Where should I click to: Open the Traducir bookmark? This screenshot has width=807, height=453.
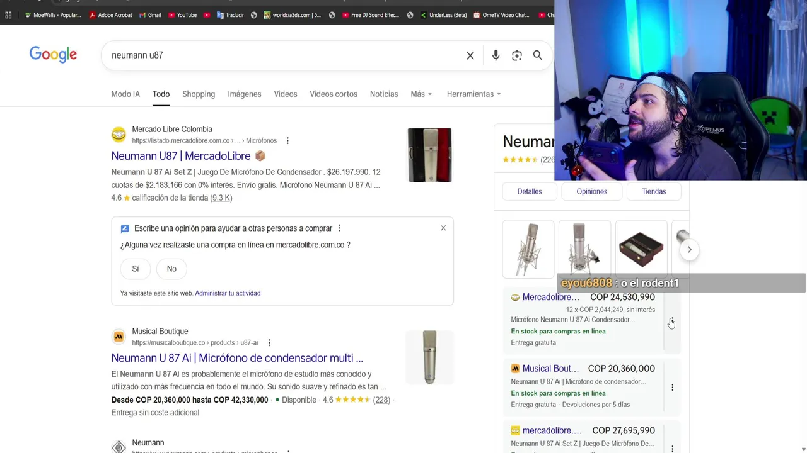tap(229, 15)
